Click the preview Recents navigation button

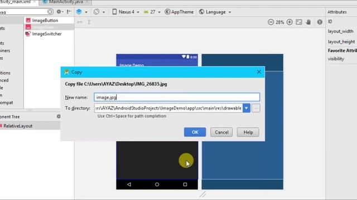click(x=185, y=184)
